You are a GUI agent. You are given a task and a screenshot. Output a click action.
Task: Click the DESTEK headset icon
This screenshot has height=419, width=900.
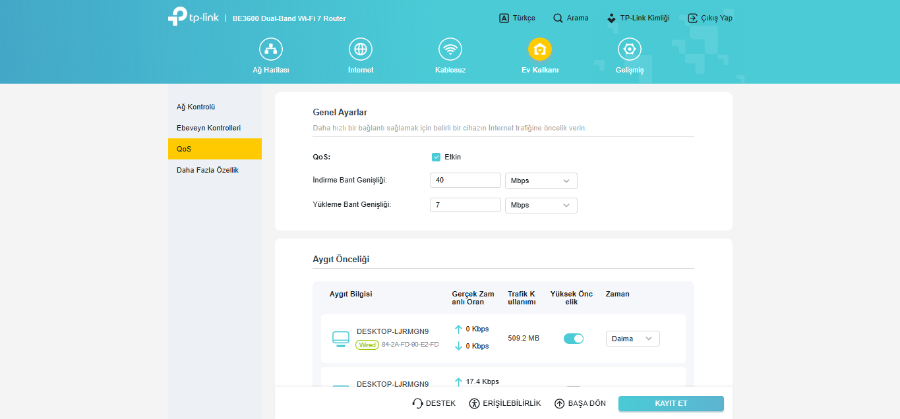(417, 403)
